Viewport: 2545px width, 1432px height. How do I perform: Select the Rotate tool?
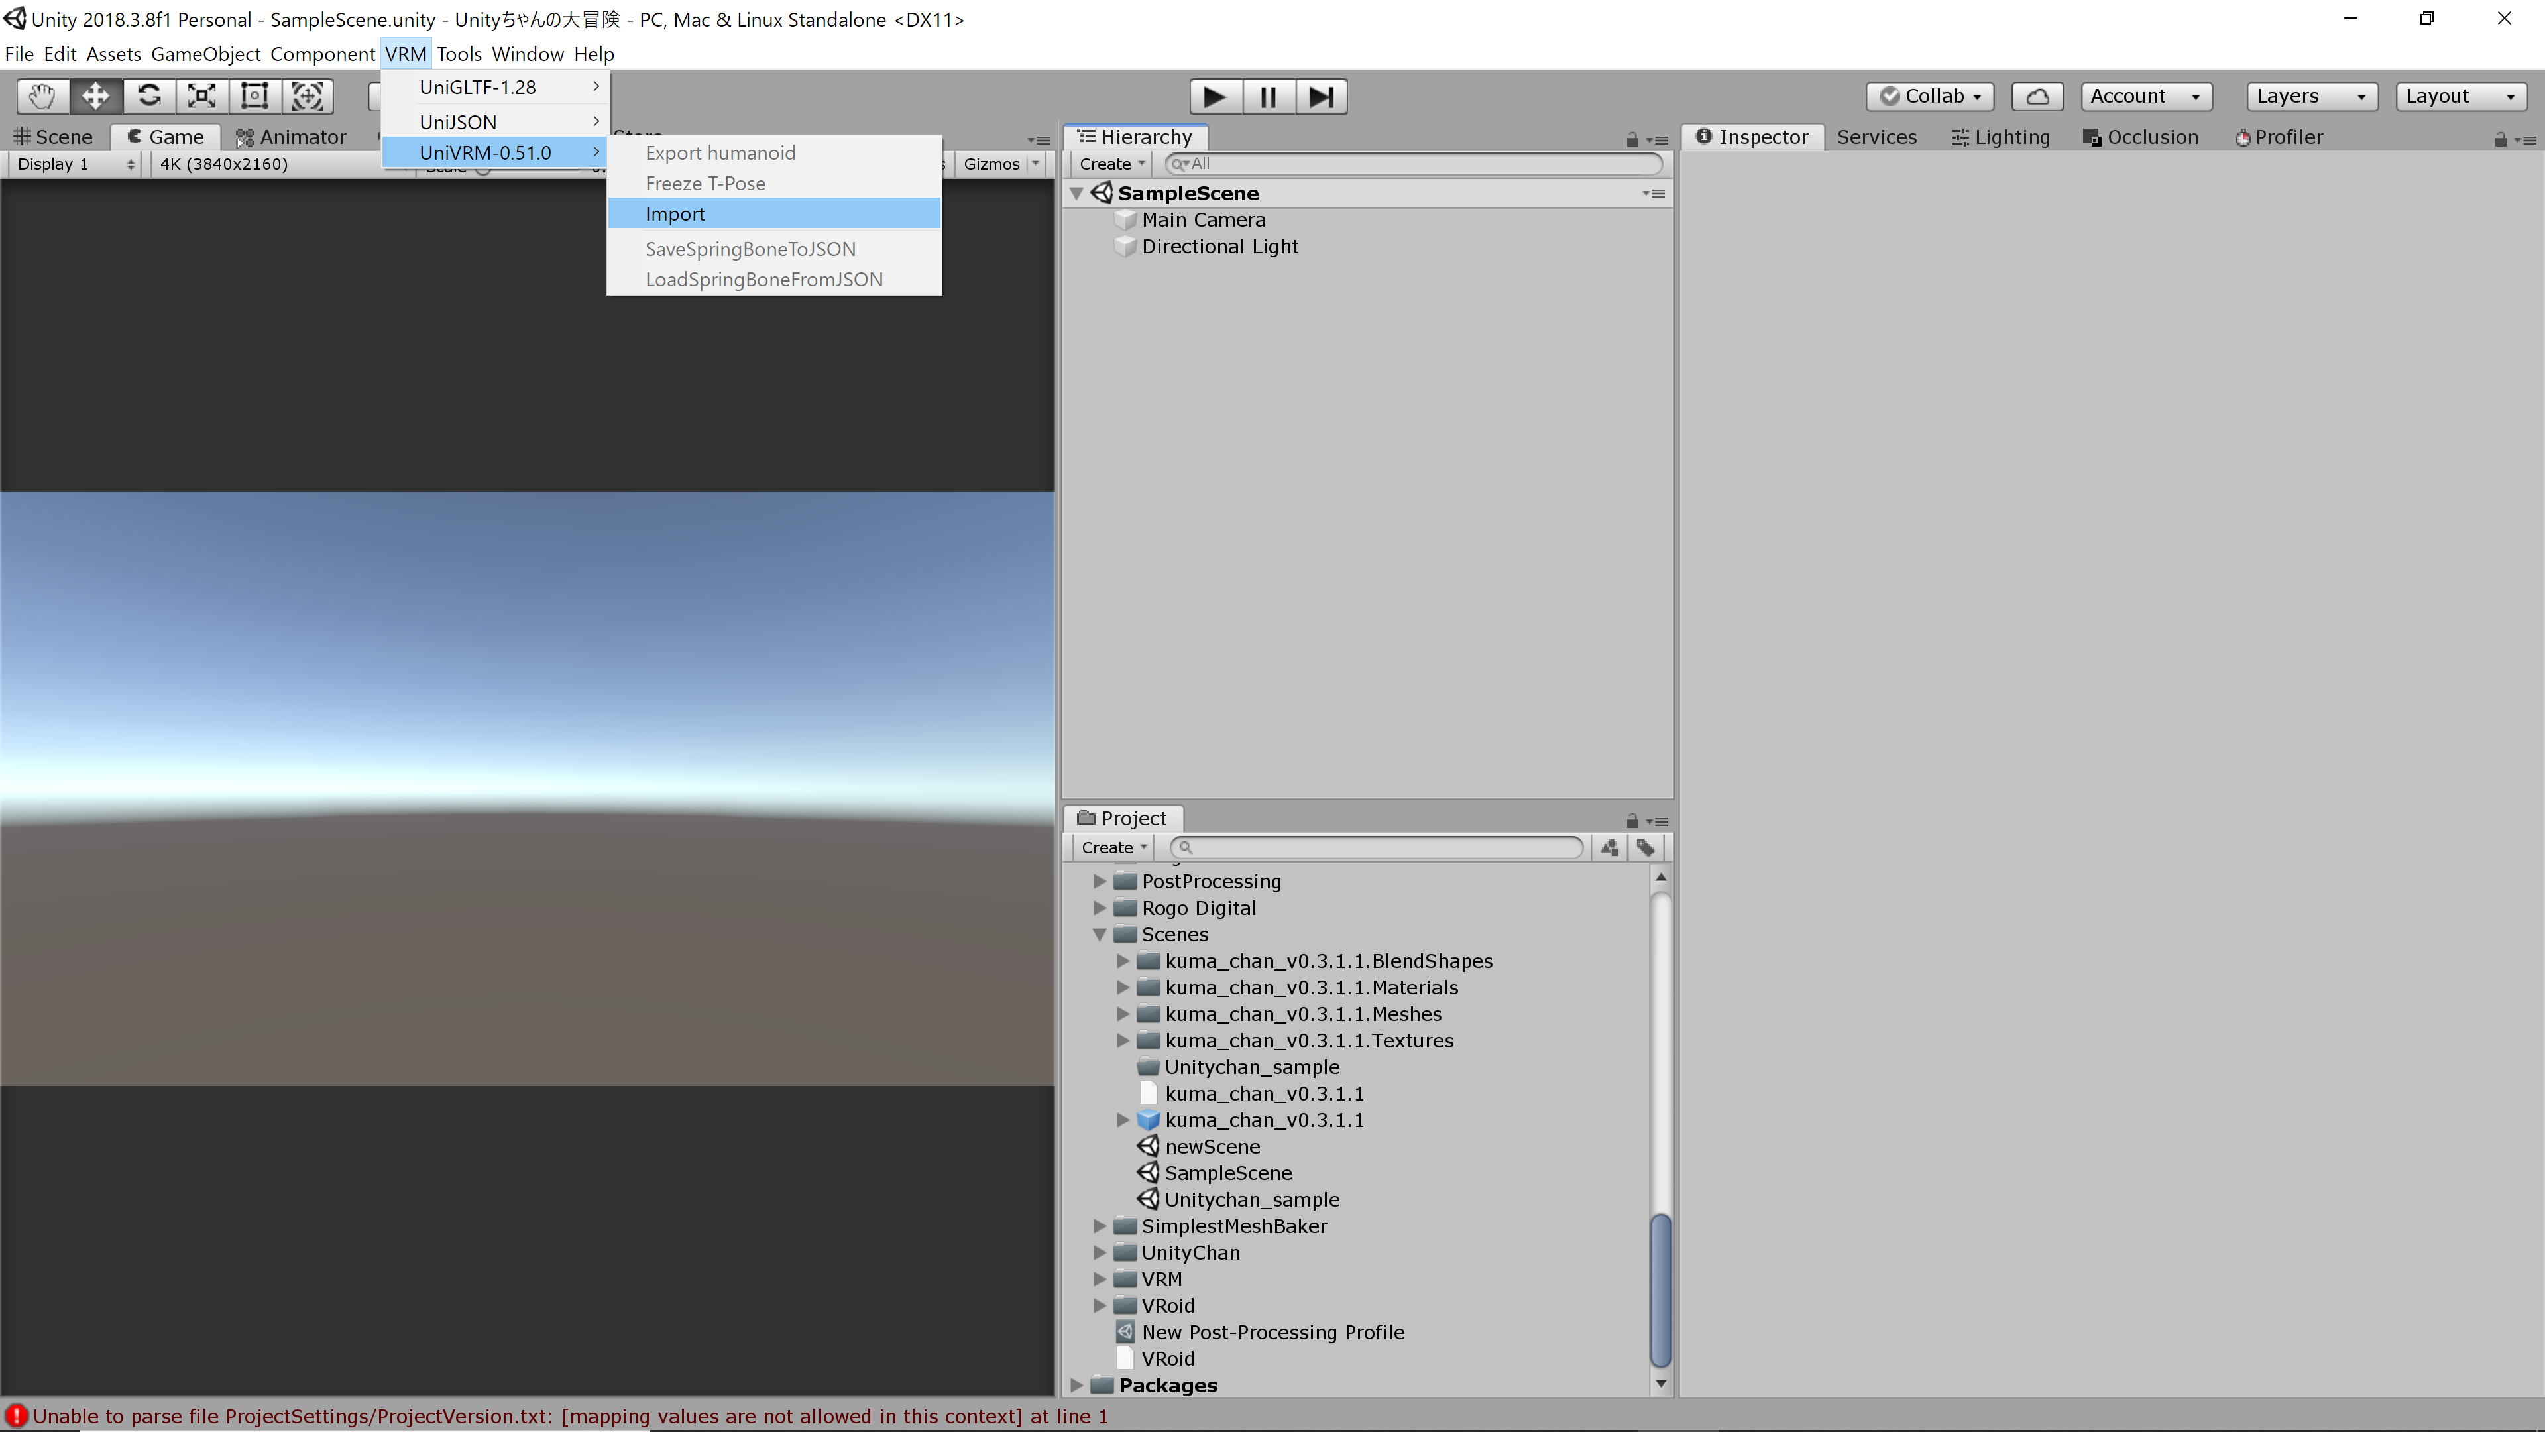149,96
